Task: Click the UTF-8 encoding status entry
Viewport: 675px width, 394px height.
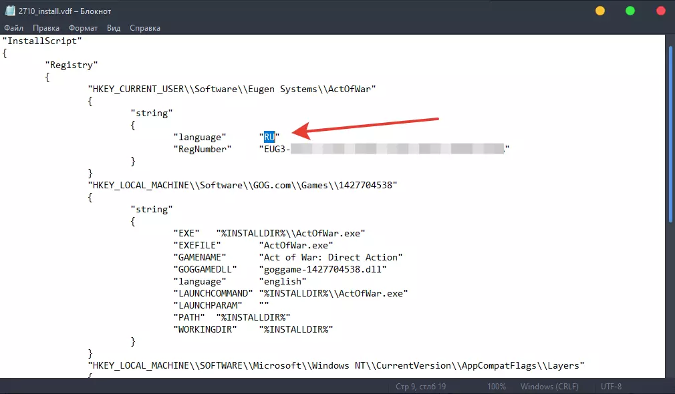Action: pos(611,386)
